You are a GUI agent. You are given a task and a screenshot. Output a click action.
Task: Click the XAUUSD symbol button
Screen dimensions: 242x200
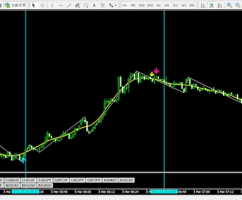click(x=28, y=185)
